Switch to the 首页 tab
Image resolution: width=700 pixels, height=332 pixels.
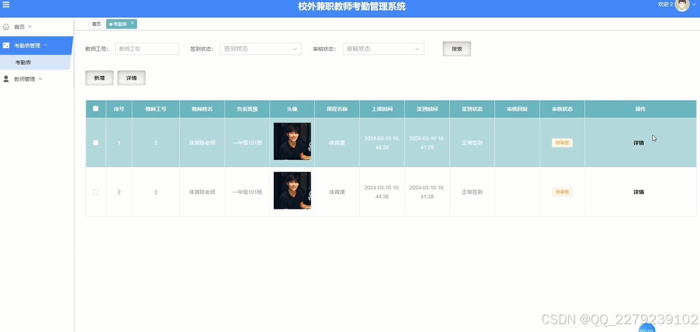click(x=96, y=23)
